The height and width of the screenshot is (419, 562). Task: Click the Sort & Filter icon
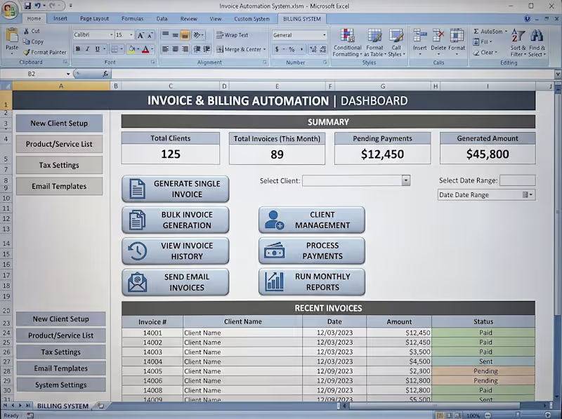[x=518, y=36]
